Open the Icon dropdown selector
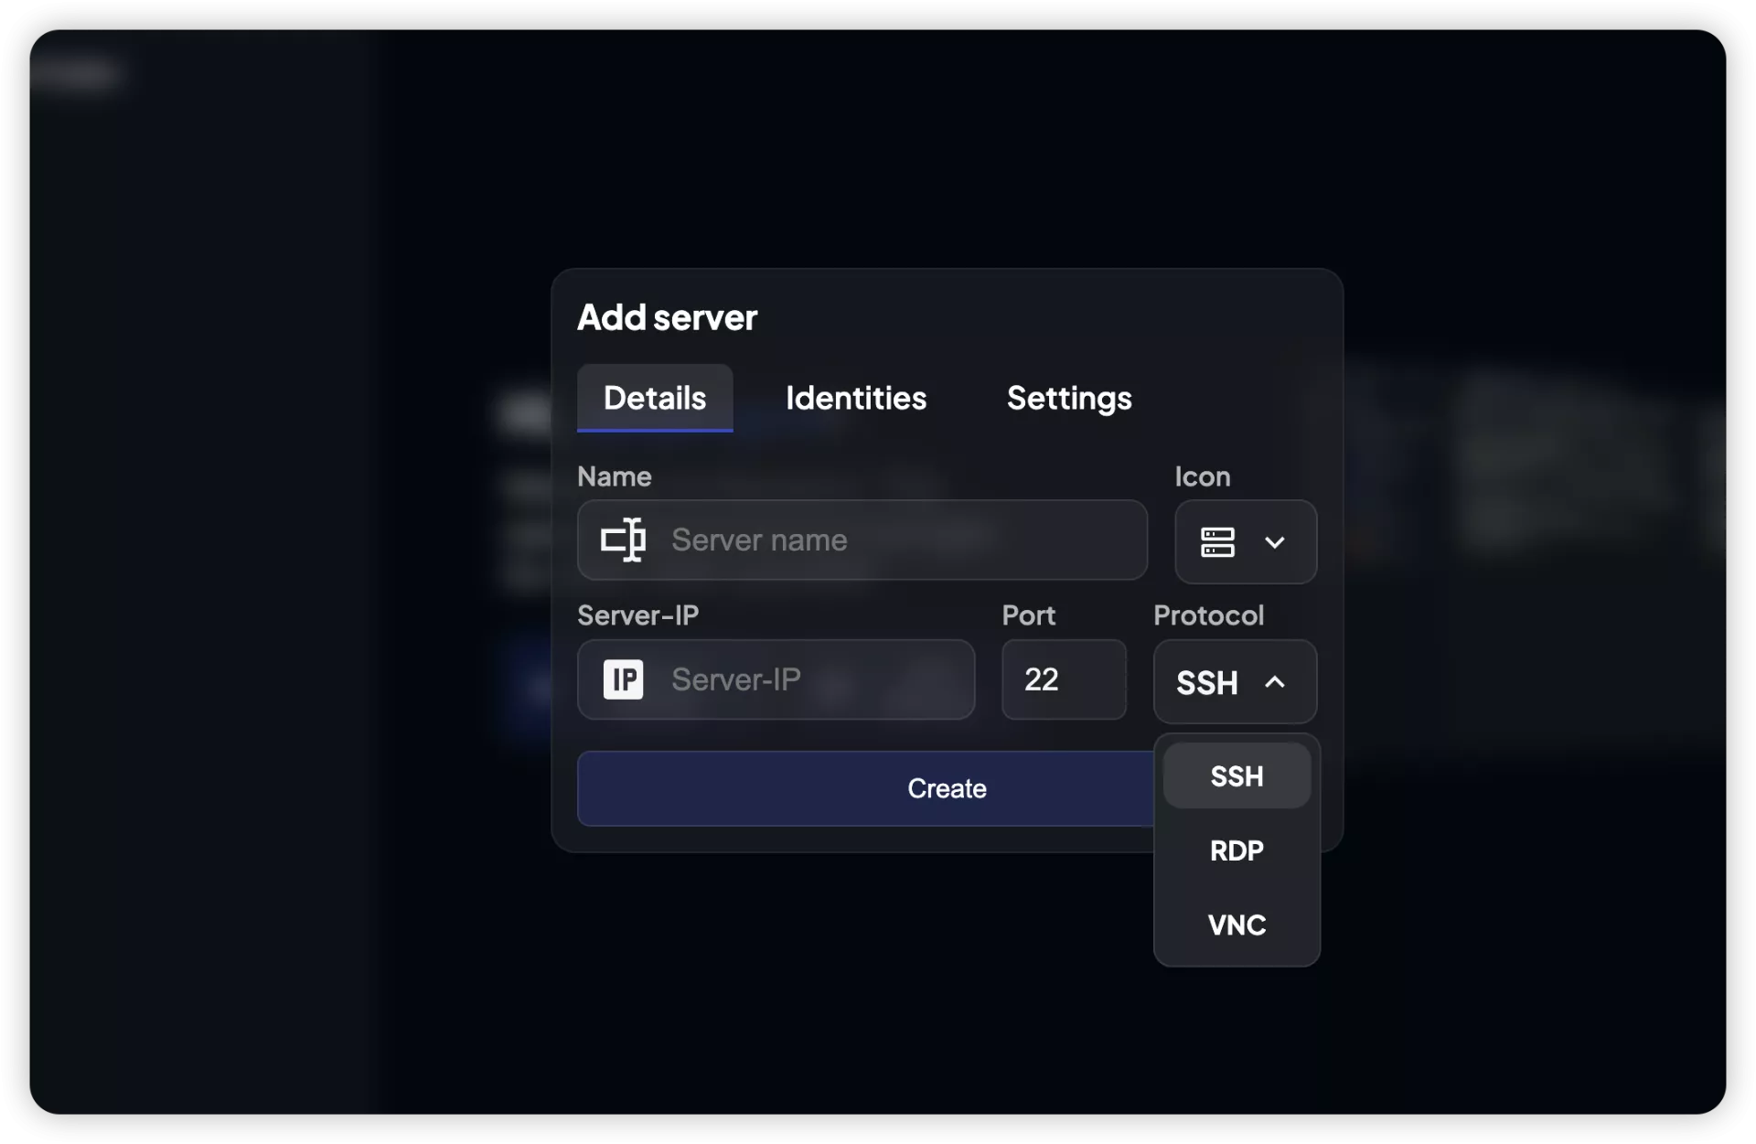This screenshot has height=1144, width=1756. tap(1246, 541)
